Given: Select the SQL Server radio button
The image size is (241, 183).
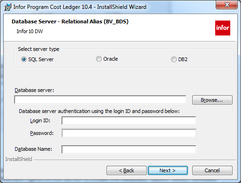Looking at the screenshot, I should pos(24,59).
